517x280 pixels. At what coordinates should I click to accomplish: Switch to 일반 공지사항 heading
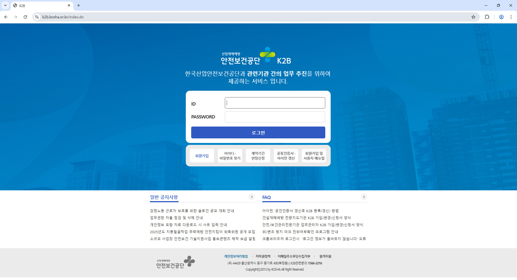(164, 197)
